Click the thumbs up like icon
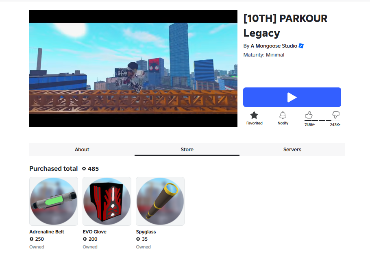 309,115
